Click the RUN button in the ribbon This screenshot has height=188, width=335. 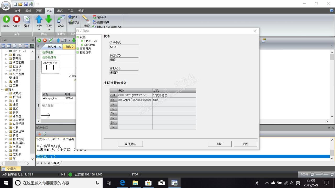tap(6, 21)
